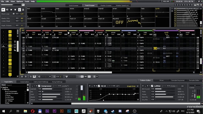The width and height of the screenshot is (203, 114).
Task: Click the Play transport button
Action: click(3, 10)
